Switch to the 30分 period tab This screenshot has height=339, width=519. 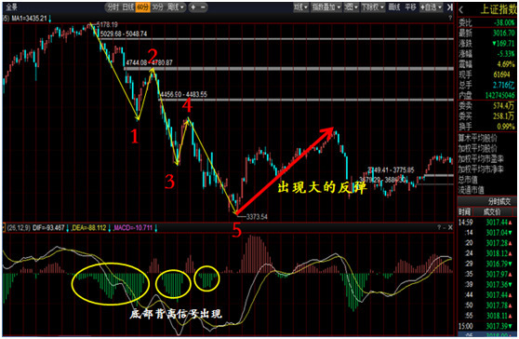click(157, 7)
